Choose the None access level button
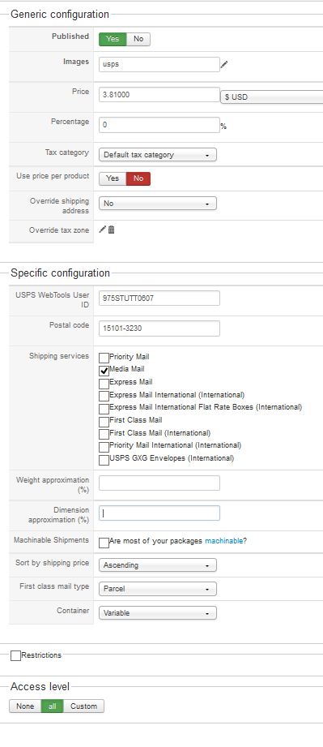This screenshot has height=747, width=323. tap(25, 706)
